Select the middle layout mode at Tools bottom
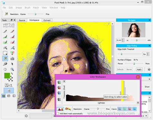153x120 pixels. click(x=9, y=96)
